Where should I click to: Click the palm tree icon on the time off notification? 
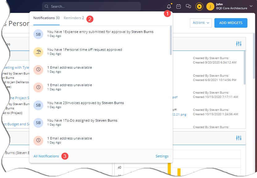(38, 52)
